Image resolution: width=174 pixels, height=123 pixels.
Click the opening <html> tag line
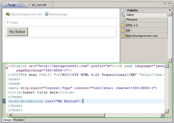click(x=14, y=79)
